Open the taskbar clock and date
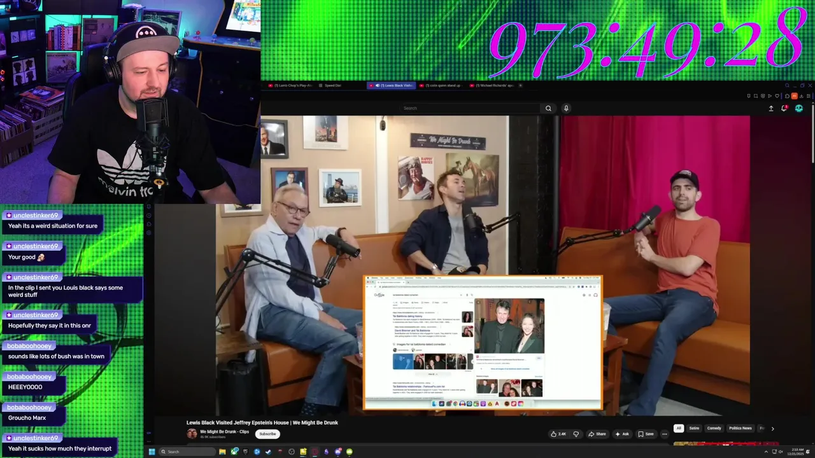The width and height of the screenshot is (815, 458). pyautogui.click(x=795, y=452)
